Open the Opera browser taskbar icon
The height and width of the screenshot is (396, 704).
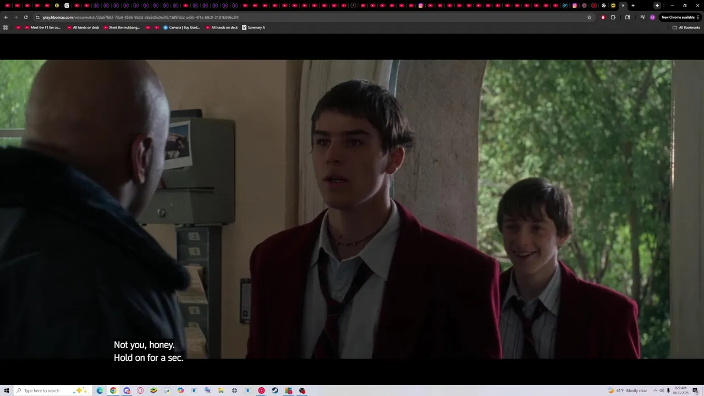coord(140,391)
